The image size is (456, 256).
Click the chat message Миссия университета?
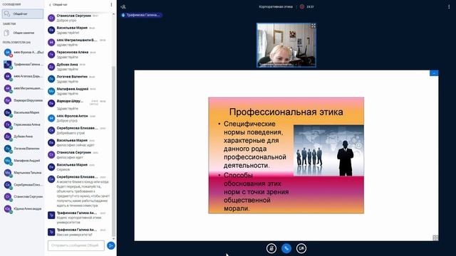(74, 235)
